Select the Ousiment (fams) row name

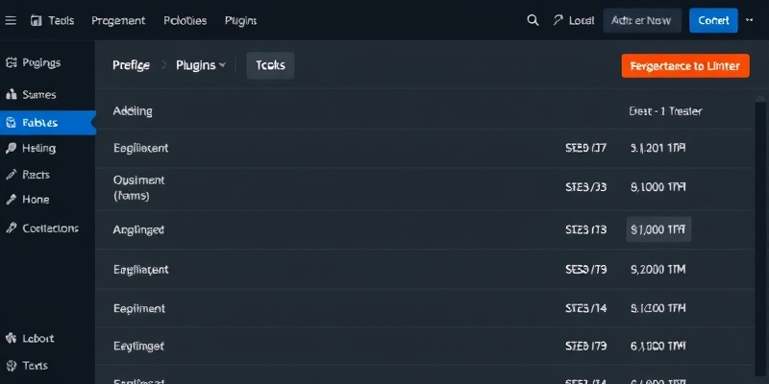point(138,188)
